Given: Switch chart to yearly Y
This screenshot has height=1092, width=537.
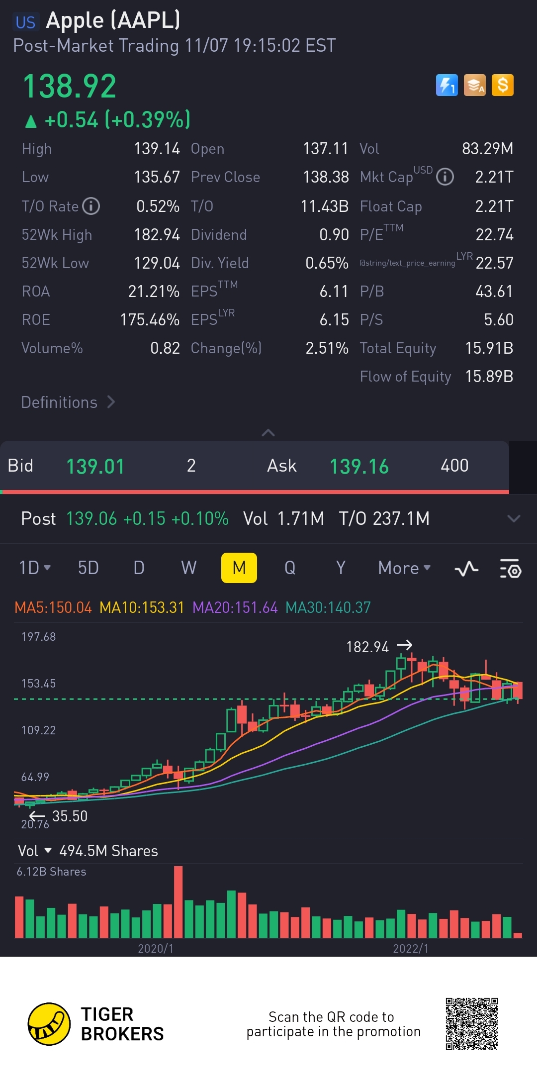Looking at the screenshot, I should coord(341,568).
